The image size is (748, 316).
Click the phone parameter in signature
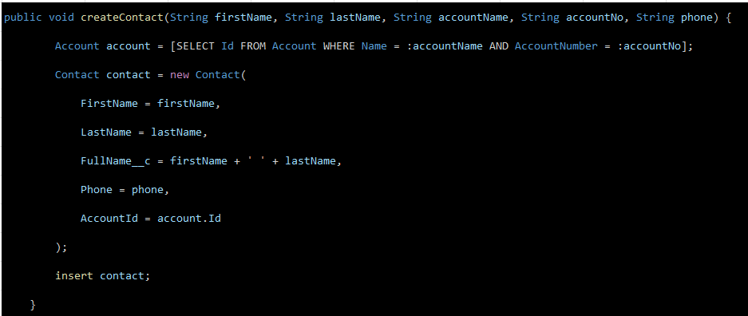pyautogui.click(x=696, y=18)
